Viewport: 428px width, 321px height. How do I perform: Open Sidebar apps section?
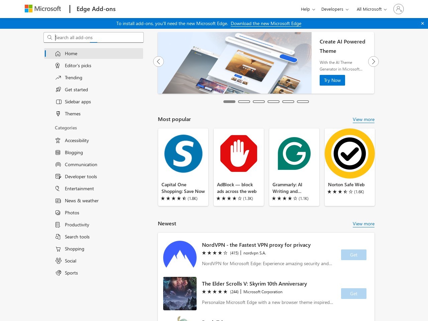pos(94,102)
